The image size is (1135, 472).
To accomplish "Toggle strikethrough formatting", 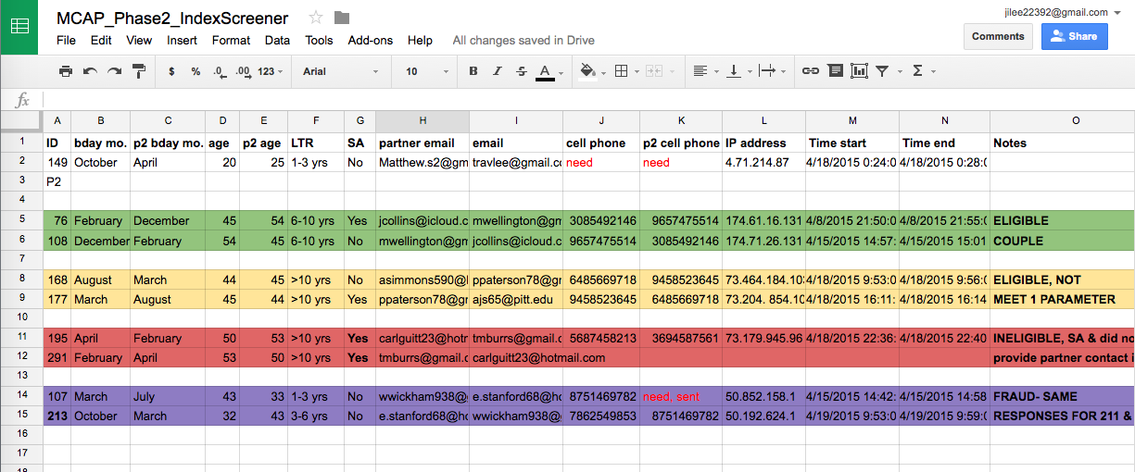I will click(x=521, y=71).
